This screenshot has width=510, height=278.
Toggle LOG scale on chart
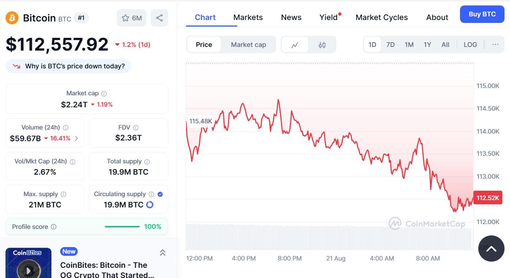470,45
